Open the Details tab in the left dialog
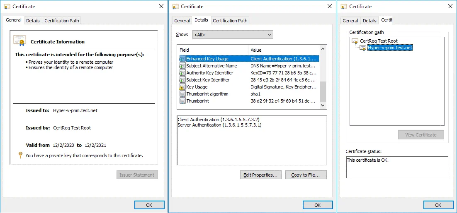 [33, 21]
